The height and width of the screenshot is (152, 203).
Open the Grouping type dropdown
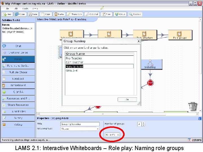click(80, 129)
